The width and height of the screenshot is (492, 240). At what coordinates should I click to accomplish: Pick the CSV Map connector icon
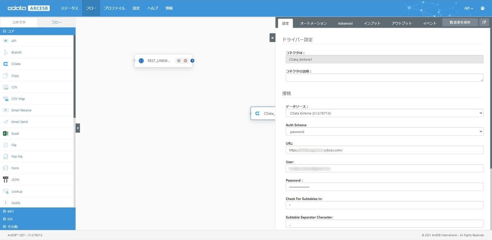[6, 99]
